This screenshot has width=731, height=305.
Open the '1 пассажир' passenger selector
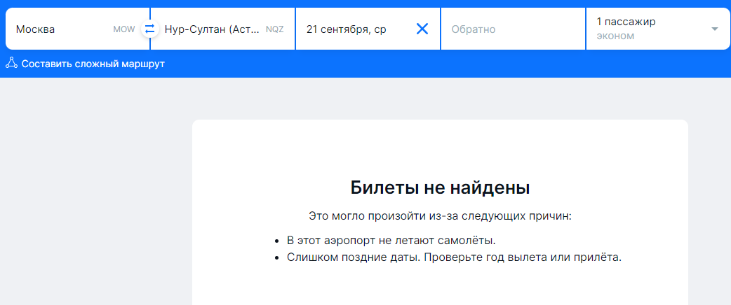click(x=626, y=22)
